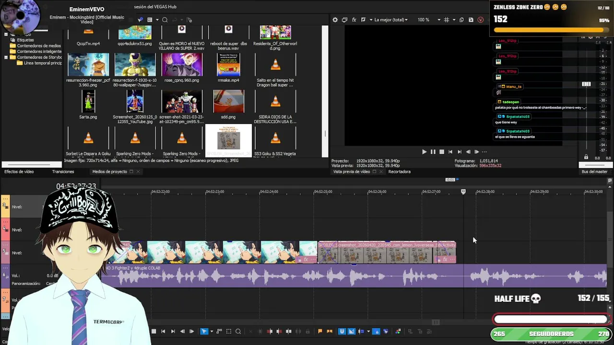
Task: Click the event FX icon on Screenshot clip end
Action: (445, 259)
